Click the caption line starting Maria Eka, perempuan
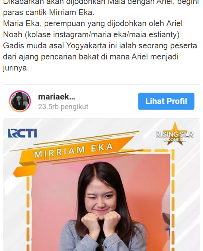 pos(93,24)
